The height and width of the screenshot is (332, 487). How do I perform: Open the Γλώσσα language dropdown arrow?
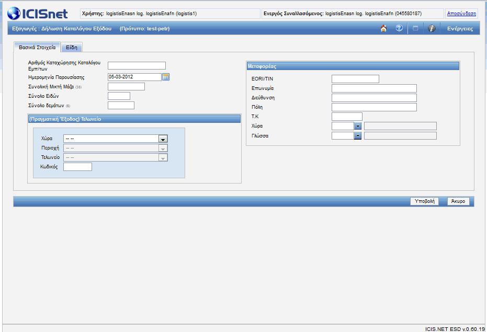[358, 136]
